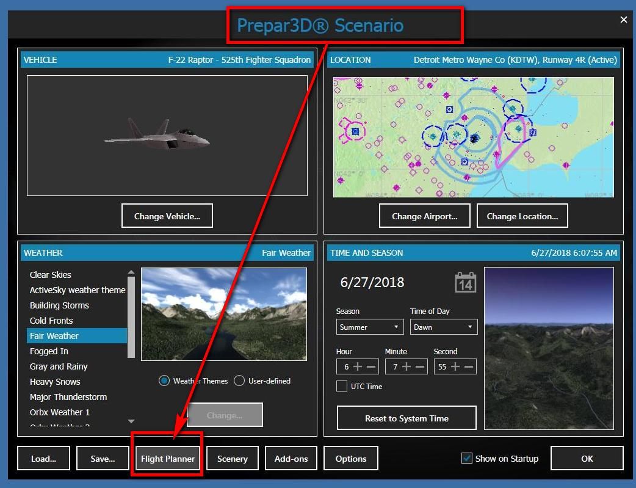Save the current scenario
This screenshot has width=636, height=488.
(103, 458)
